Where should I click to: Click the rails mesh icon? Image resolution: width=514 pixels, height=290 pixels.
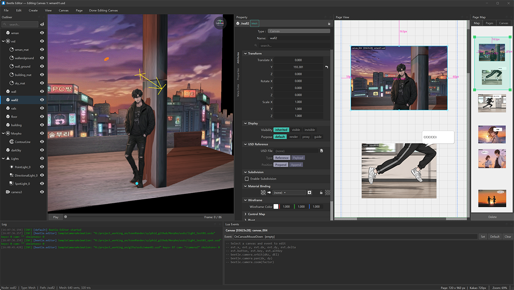pyautogui.click(x=8, y=108)
